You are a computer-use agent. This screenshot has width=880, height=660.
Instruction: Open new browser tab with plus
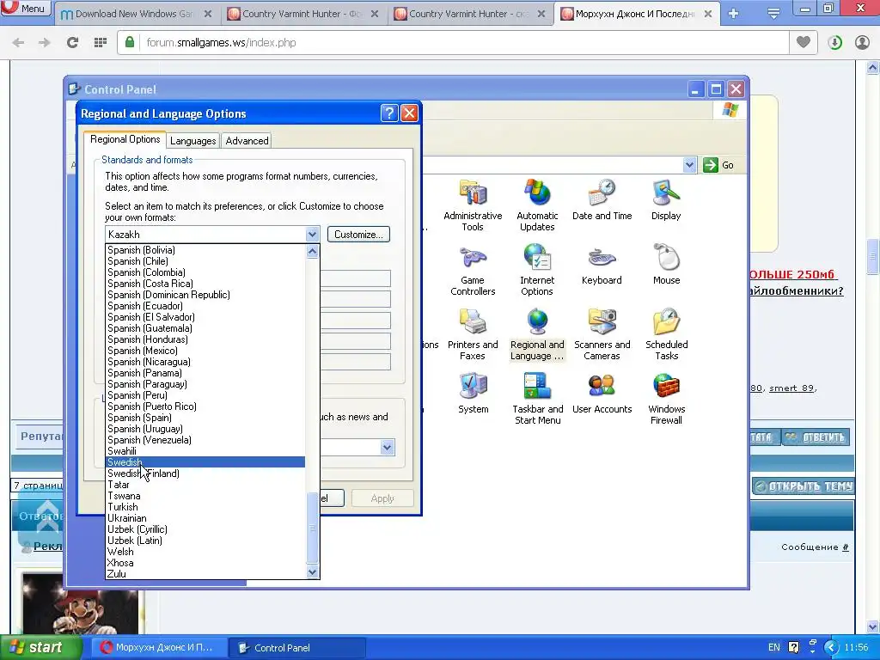pyautogui.click(x=733, y=14)
